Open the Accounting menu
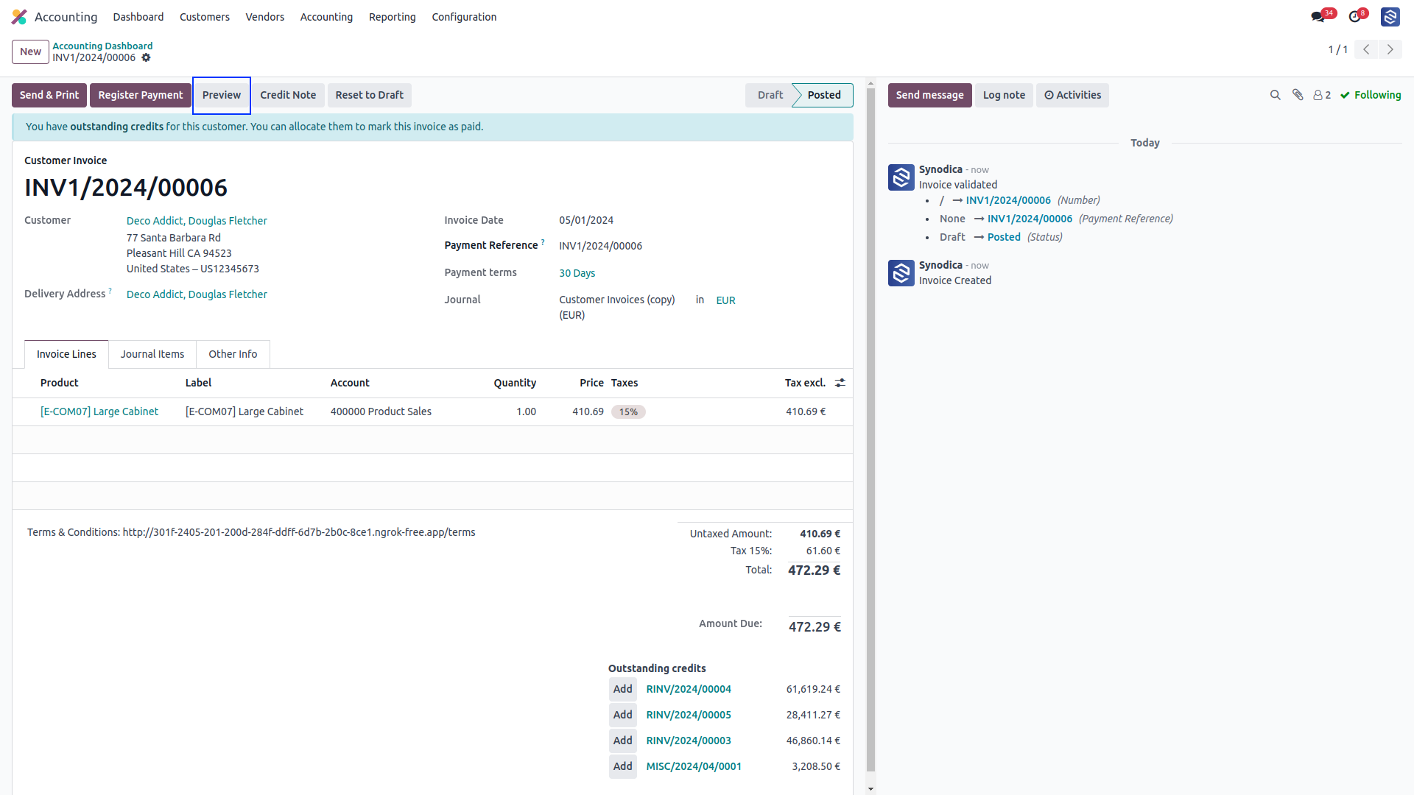This screenshot has width=1414, height=795. [326, 17]
